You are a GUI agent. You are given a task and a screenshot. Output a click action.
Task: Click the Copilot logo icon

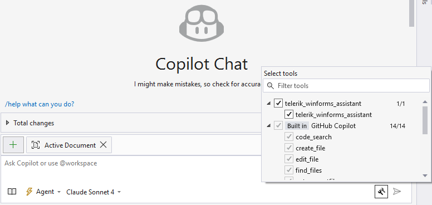click(202, 24)
